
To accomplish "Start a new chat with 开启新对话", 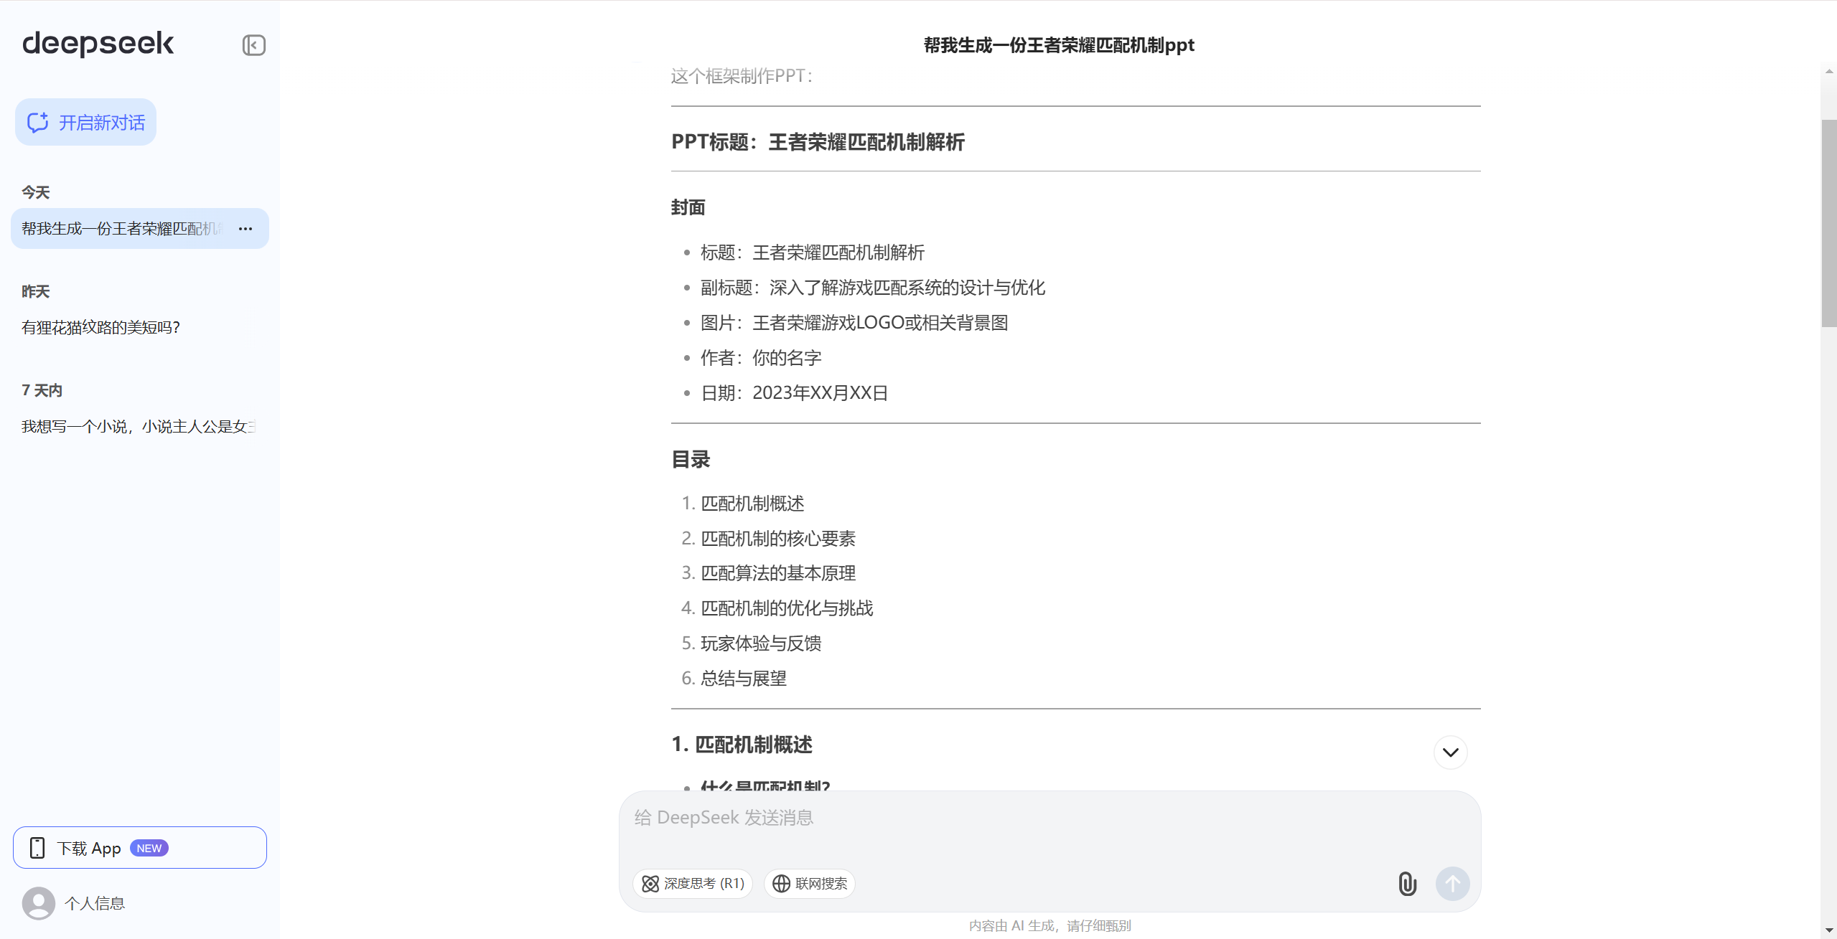I will point(85,123).
